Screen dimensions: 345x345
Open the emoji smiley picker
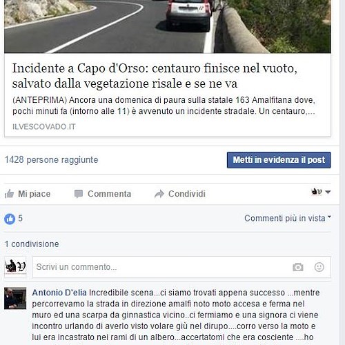(319, 267)
